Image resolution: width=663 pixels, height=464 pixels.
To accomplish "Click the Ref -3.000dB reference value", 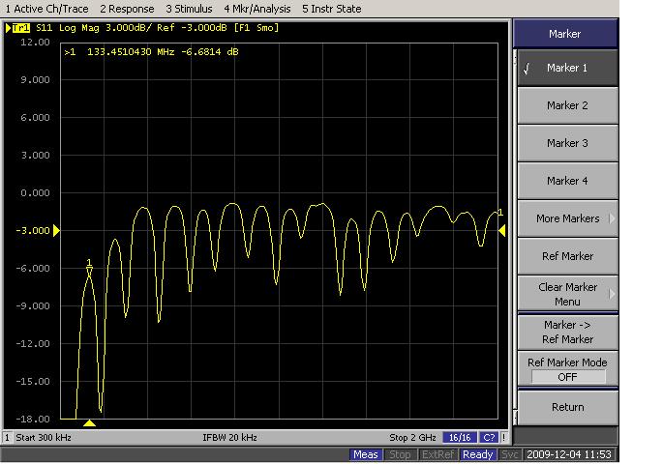I will click(x=192, y=28).
